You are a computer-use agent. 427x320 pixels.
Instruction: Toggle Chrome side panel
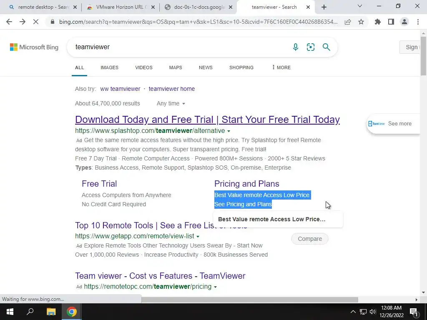click(391, 22)
